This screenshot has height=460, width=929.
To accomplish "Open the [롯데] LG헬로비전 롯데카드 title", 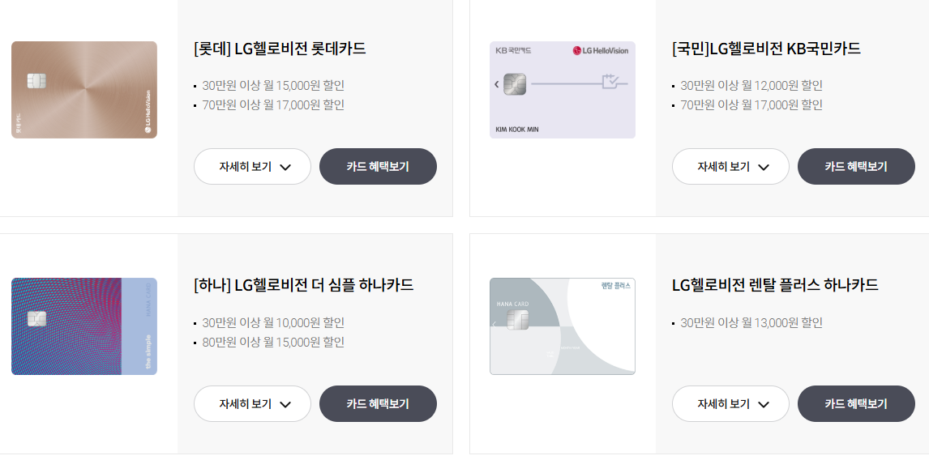I will click(x=280, y=49).
